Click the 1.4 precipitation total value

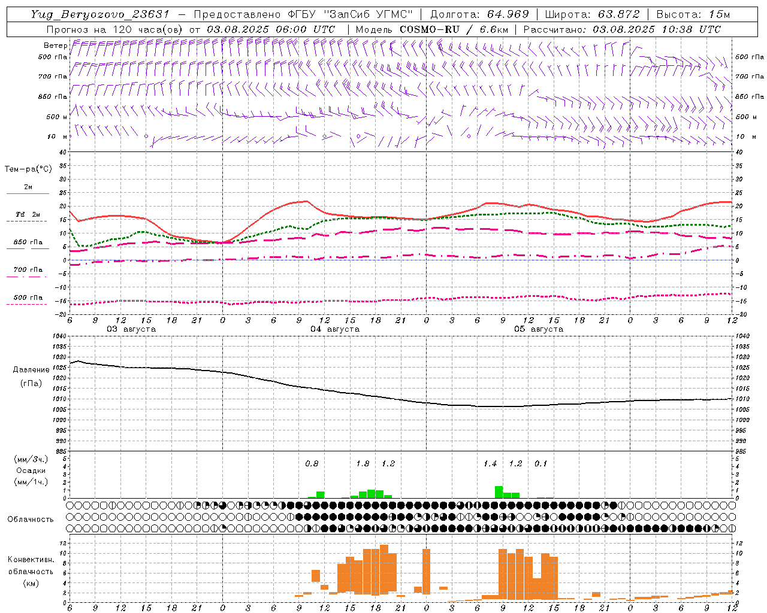coord(490,464)
